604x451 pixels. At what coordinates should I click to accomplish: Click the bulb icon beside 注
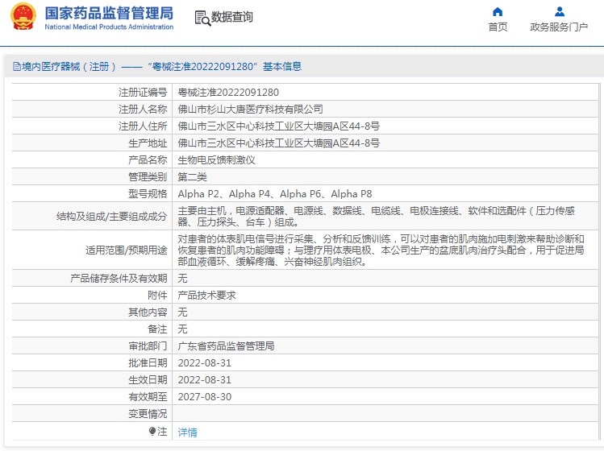pyautogui.click(x=152, y=432)
